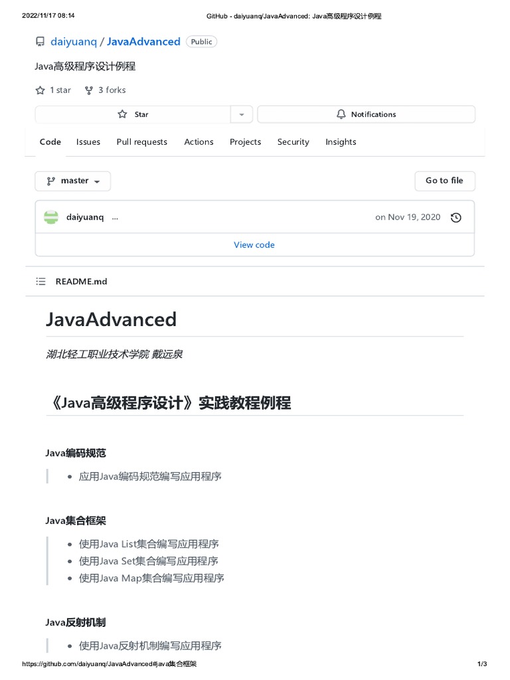Switch to the Issues tab
Viewport: 510px width, 680px height.
[x=88, y=142]
